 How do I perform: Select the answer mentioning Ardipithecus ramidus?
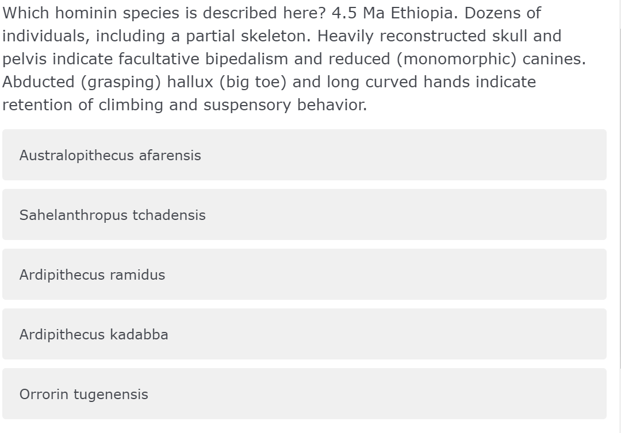(92, 275)
